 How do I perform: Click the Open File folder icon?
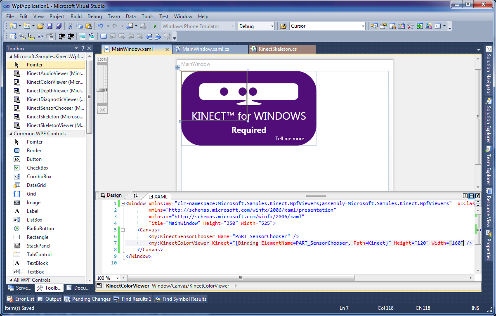click(x=40, y=26)
